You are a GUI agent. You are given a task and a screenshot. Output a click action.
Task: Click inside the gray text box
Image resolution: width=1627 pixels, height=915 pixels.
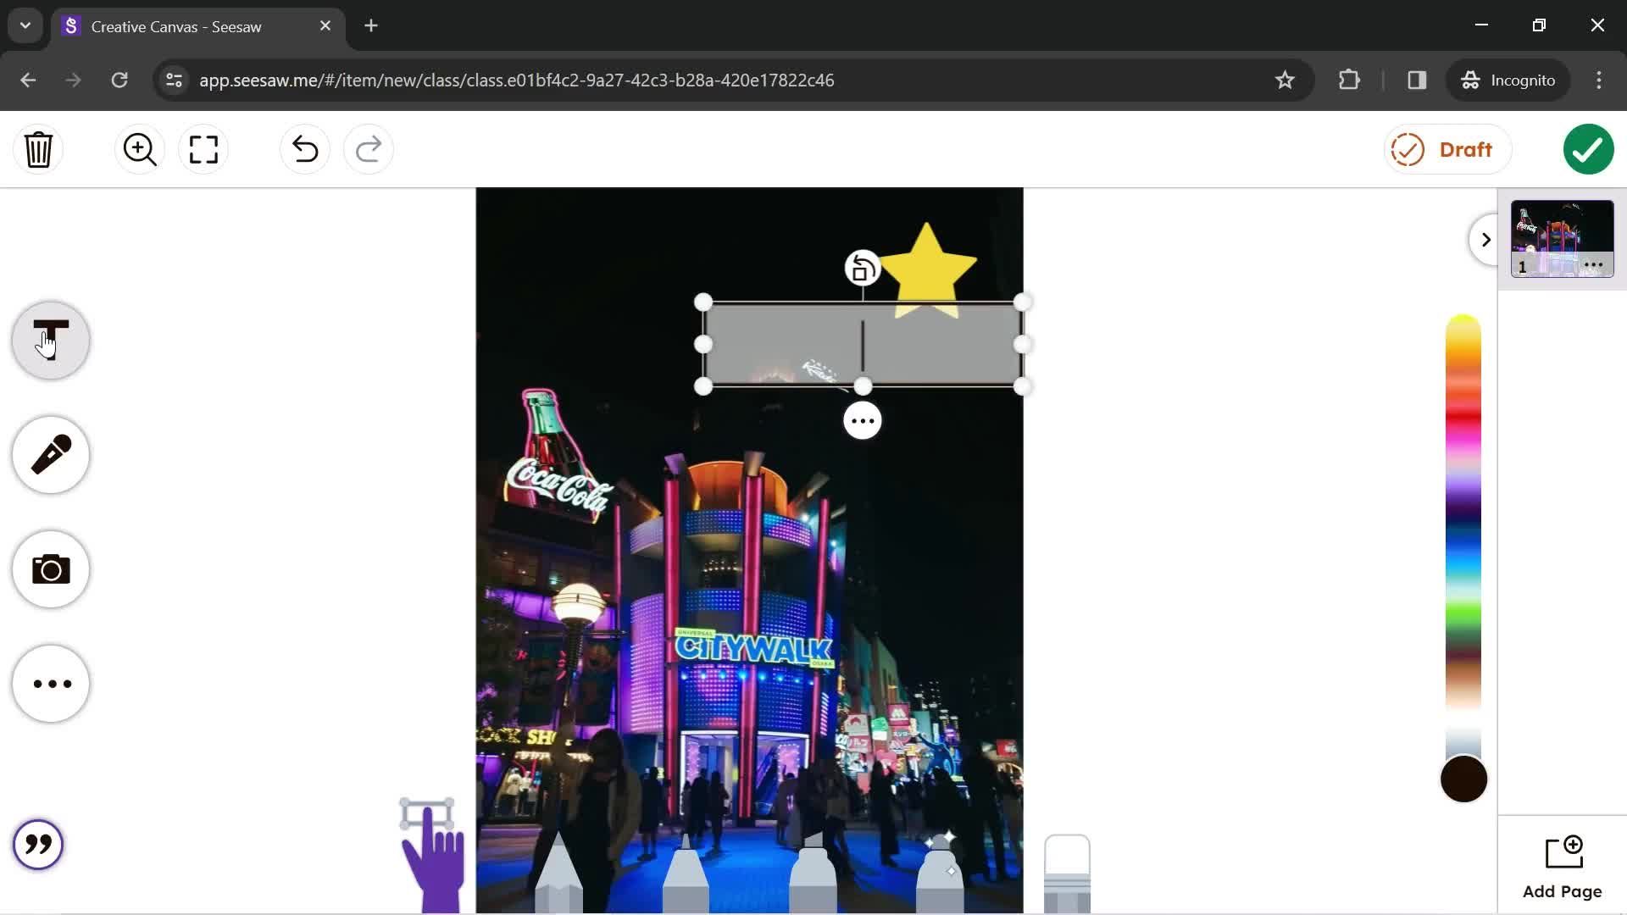863,344
